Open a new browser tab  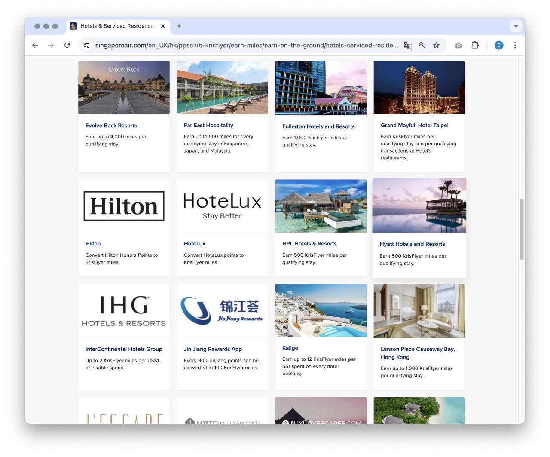179,26
